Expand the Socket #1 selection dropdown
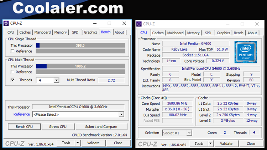The image size is (267, 150). pyautogui.click(x=177, y=133)
